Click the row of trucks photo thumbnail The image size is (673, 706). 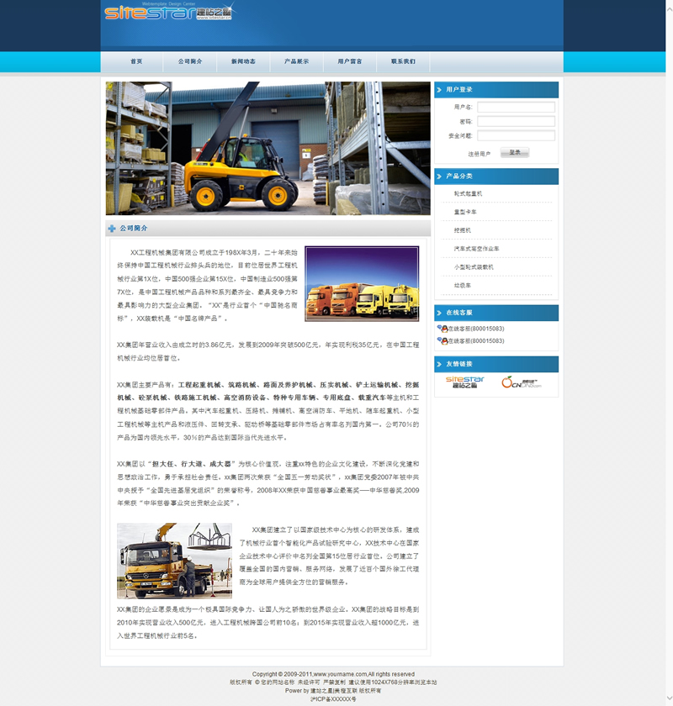(x=362, y=284)
